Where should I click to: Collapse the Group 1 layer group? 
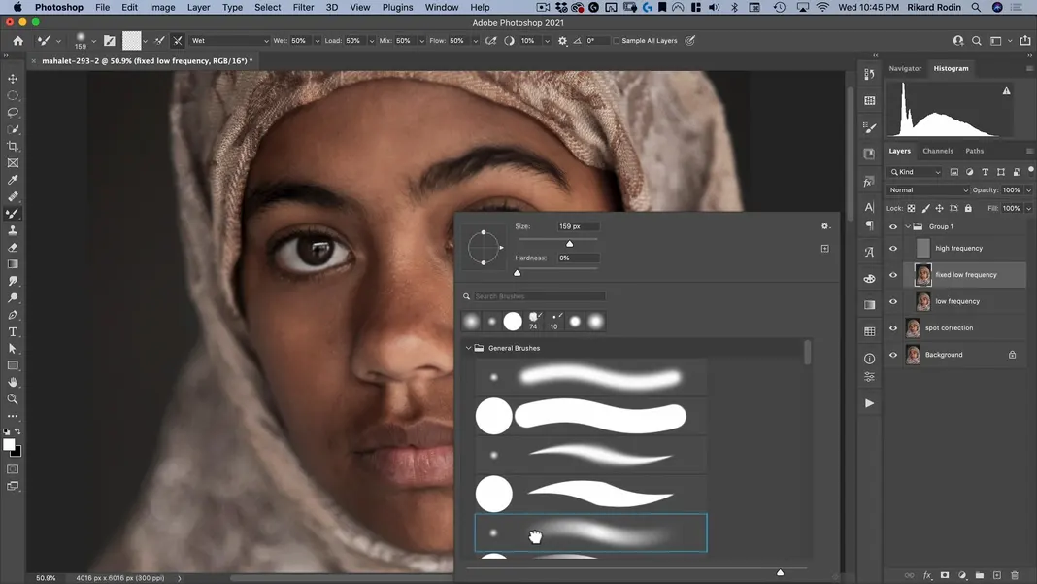click(907, 226)
